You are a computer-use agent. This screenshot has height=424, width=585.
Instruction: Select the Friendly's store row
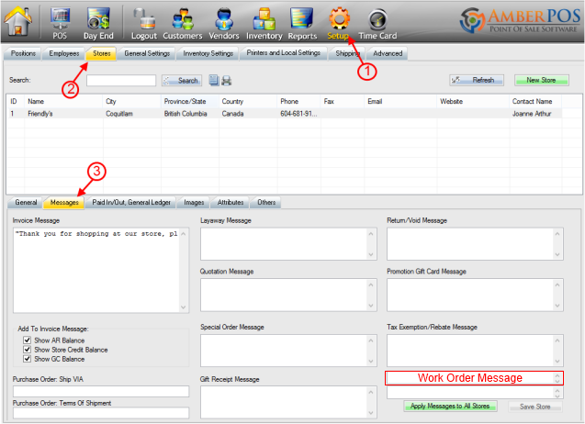[x=285, y=114]
